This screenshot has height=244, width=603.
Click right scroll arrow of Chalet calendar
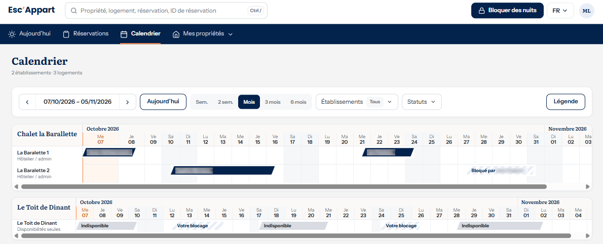click(x=588, y=187)
